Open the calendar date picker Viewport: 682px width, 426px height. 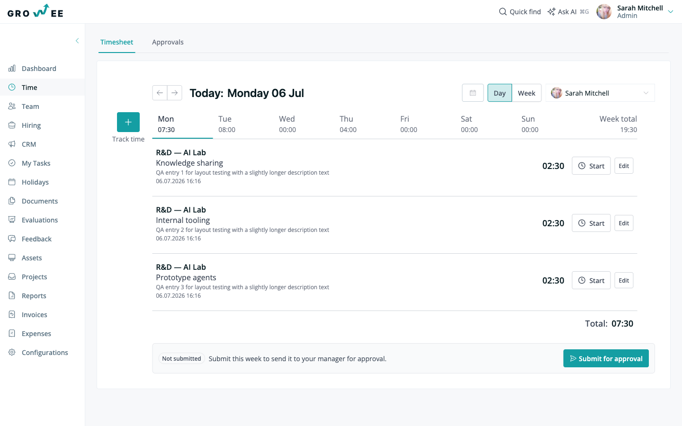click(x=473, y=93)
